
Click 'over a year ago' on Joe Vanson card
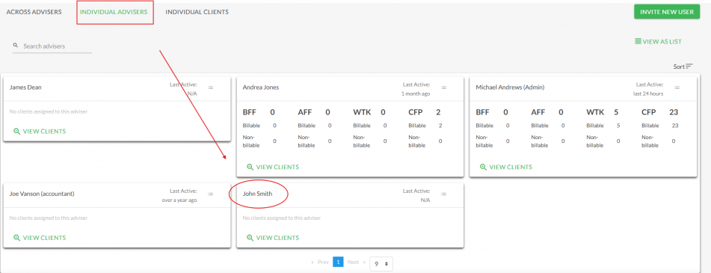[179, 200]
